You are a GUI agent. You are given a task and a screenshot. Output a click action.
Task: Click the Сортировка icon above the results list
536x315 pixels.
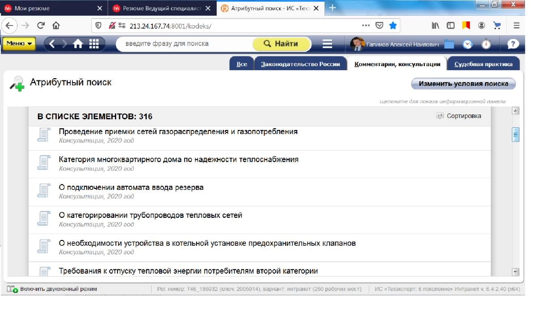[440, 116]
